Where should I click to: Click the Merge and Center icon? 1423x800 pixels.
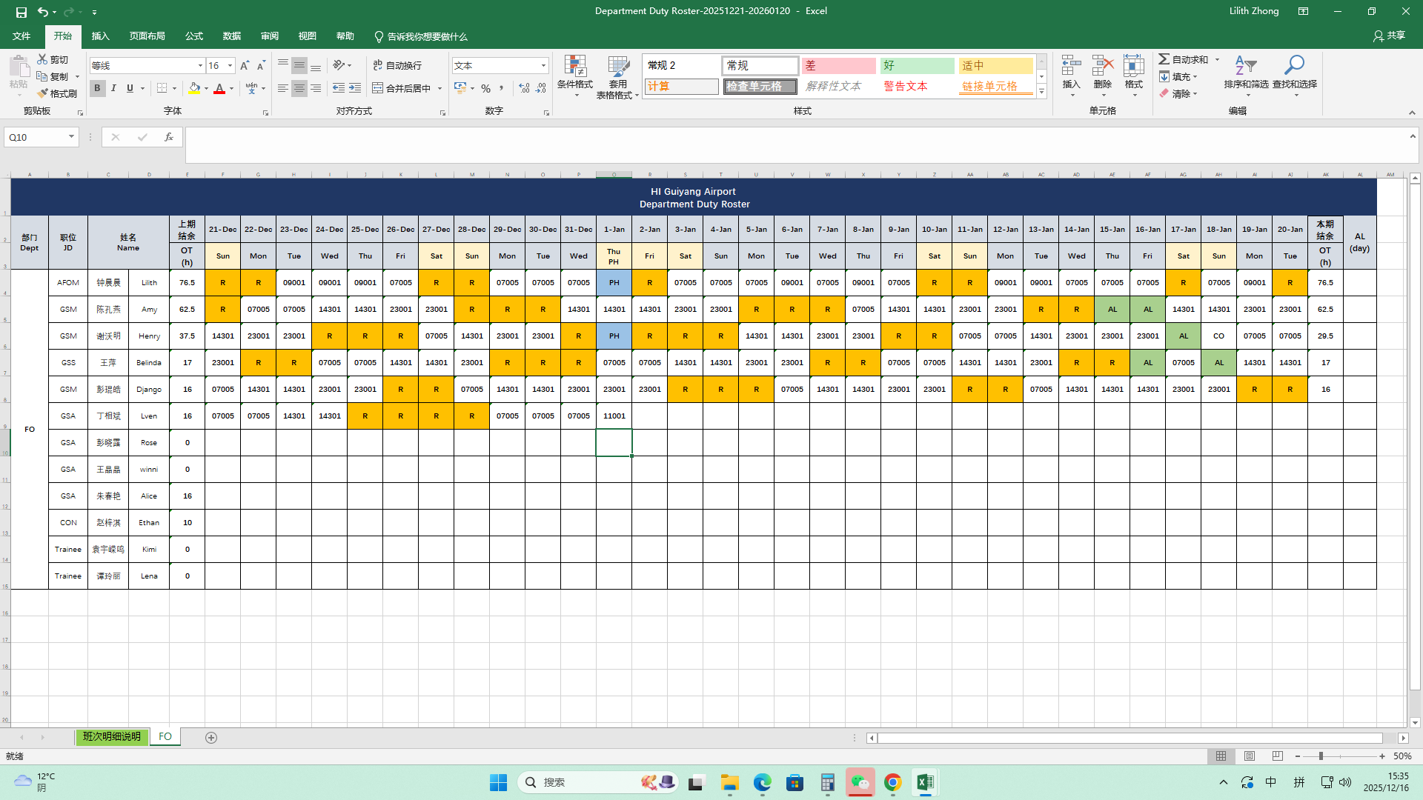point(378,88)
